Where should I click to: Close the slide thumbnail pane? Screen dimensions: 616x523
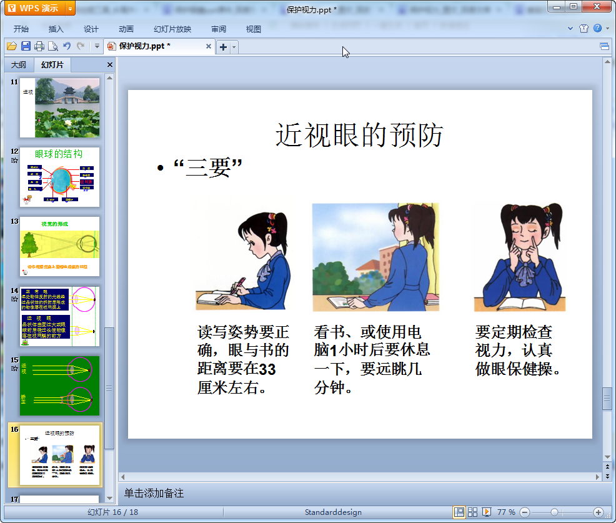click(x=110, y=65)
